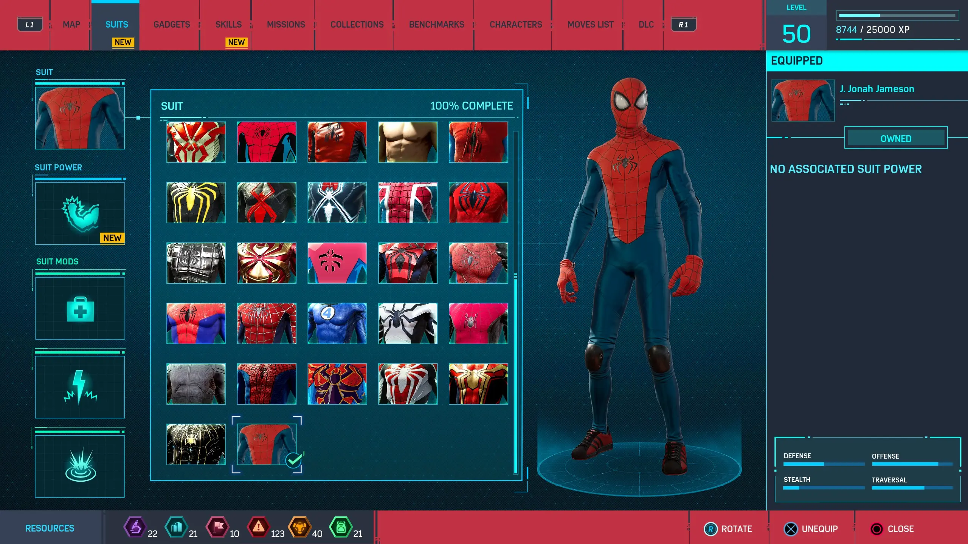
Task: Click the '8744 / 25000 XP' text
Action: pos(873,30)
